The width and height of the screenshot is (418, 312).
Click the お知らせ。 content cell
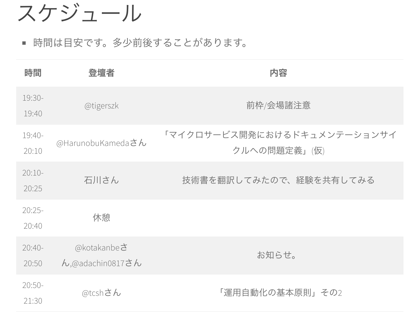coord(277,255)
